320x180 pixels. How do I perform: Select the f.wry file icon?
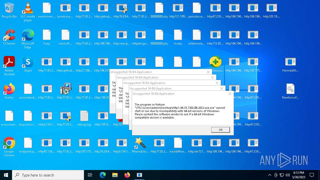coord(47,37)
